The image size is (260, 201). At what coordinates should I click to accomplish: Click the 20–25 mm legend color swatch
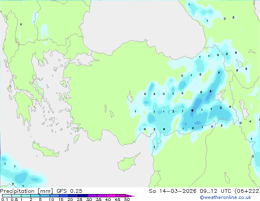click(x=73, y=196)
